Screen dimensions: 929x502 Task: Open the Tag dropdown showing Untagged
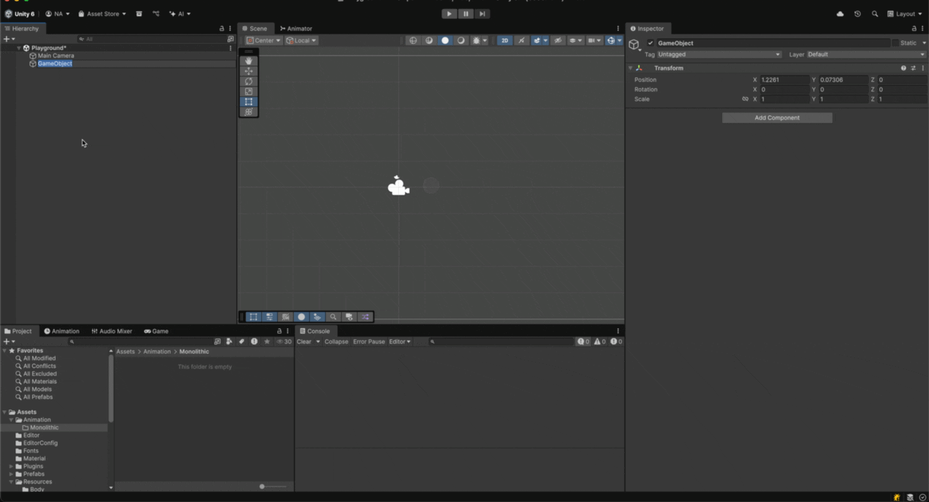(719, 54)
